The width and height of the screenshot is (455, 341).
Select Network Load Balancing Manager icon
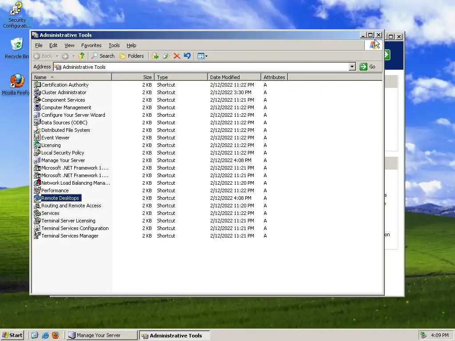tap(37, 182)
